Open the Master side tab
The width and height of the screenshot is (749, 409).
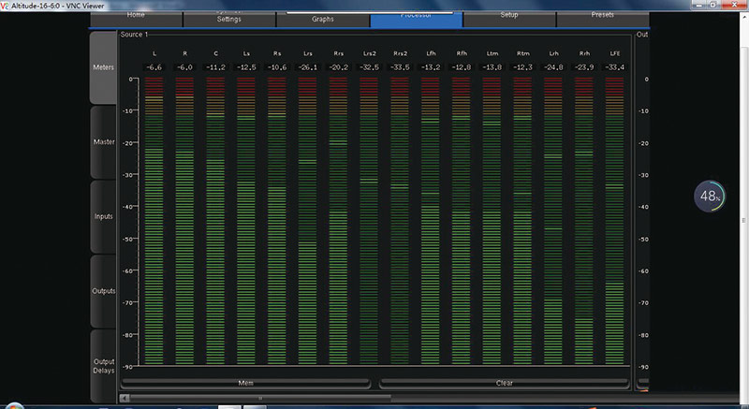coord(103,142)
